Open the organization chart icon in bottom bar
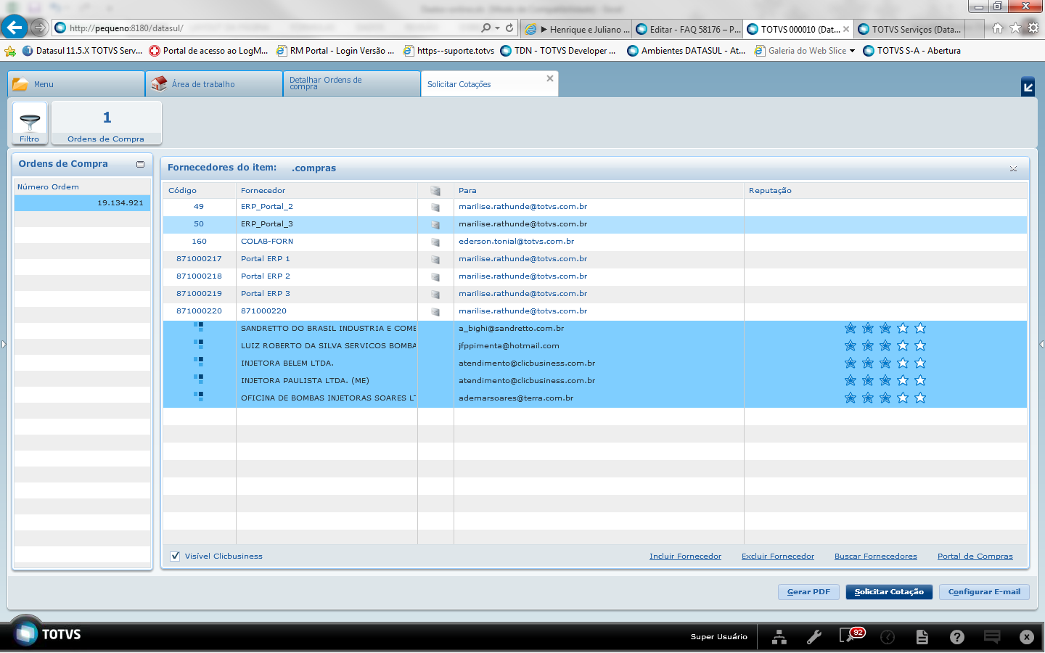The image size is (1045, 653). tap(779, 637)
